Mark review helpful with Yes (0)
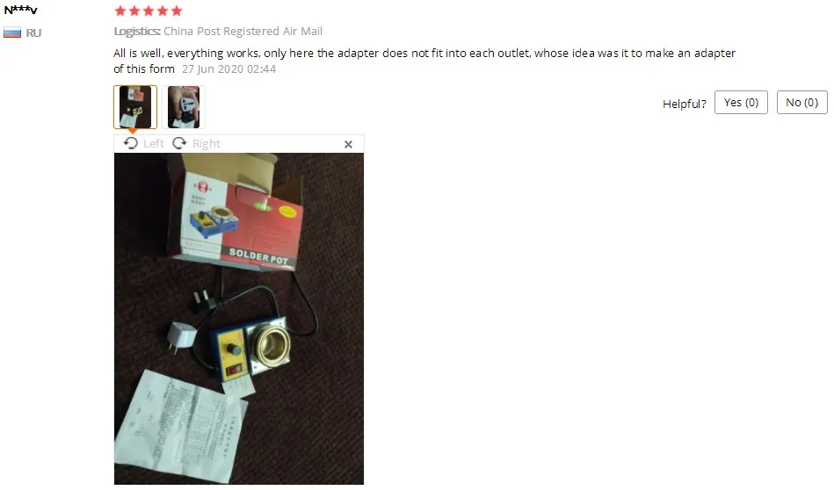Viewport: 834px width, 490px height. 741,103
